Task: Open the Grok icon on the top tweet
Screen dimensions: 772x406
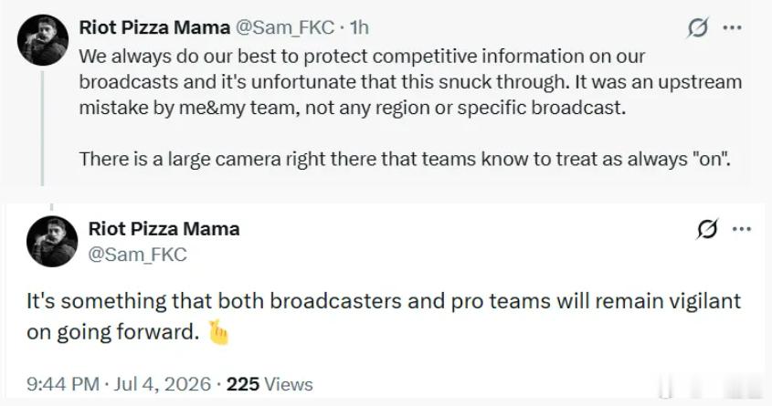Action: 698,27
